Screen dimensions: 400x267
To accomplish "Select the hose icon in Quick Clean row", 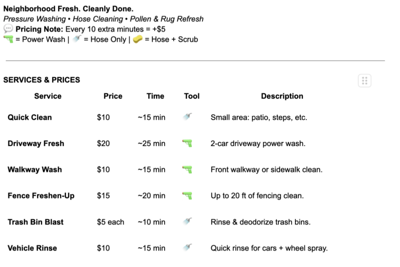I will [x=188, y=117].
